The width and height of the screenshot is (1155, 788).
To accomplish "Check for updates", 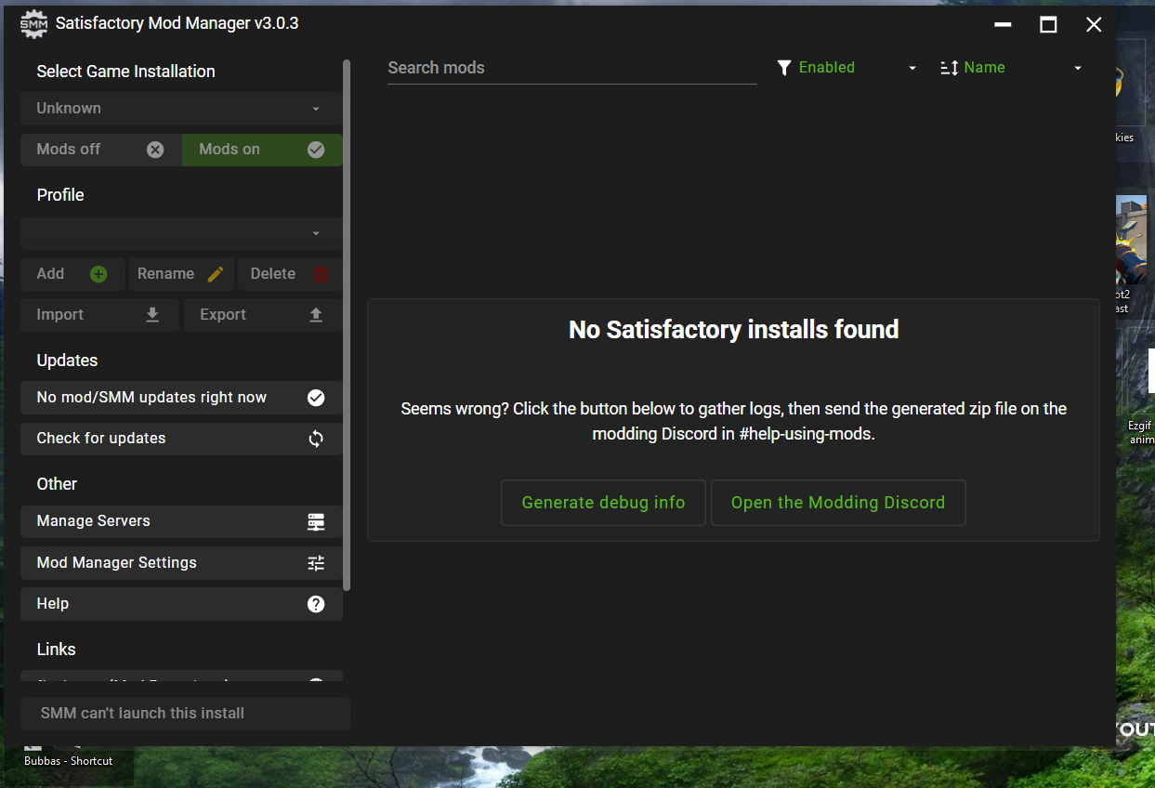I will point(181,439).
